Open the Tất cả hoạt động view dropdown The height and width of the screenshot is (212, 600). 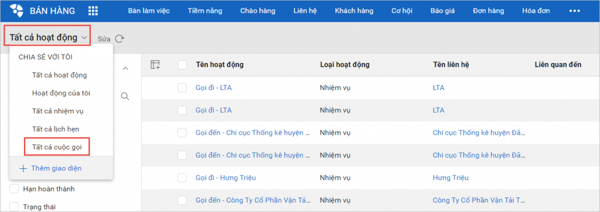click(x=48, y=37)
